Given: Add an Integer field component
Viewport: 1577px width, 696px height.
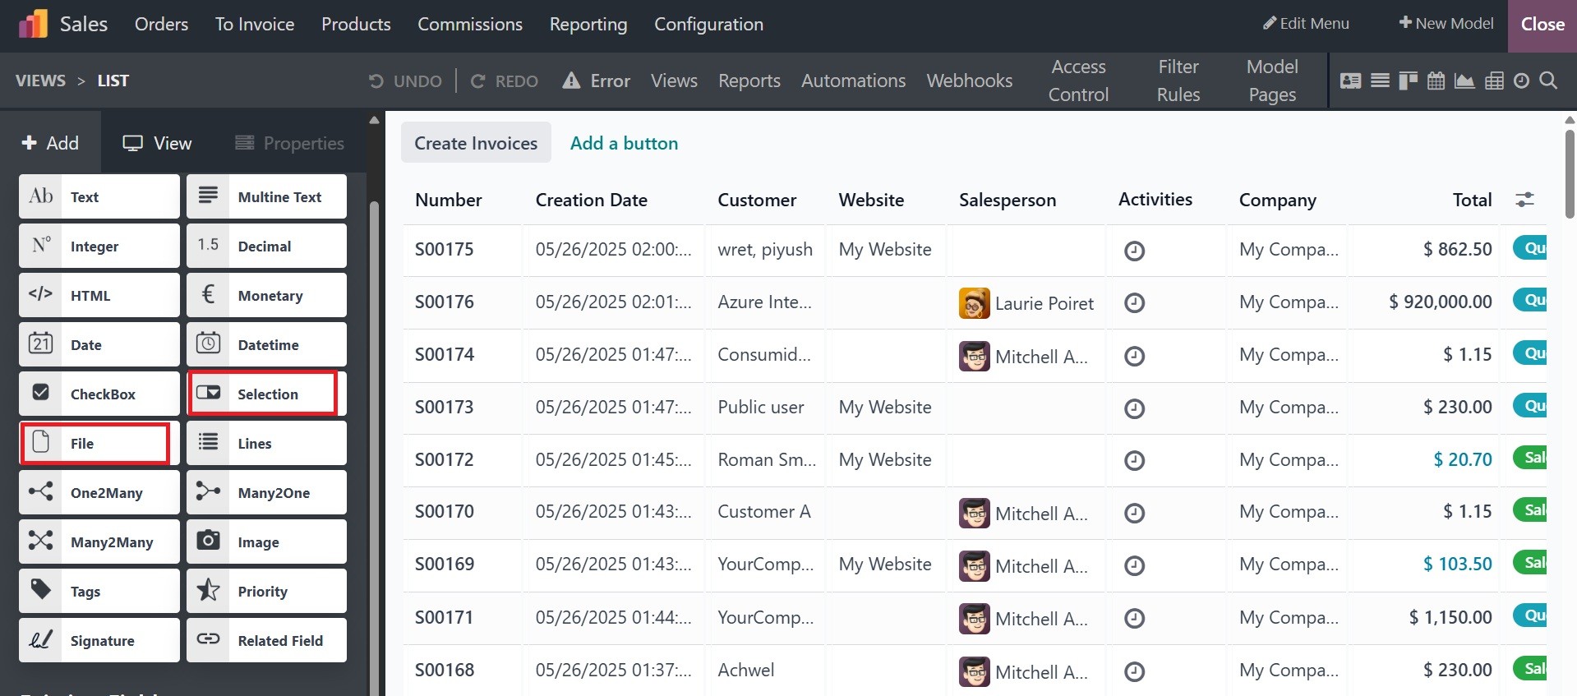Looking at the screenshot, I should (99, 246).
